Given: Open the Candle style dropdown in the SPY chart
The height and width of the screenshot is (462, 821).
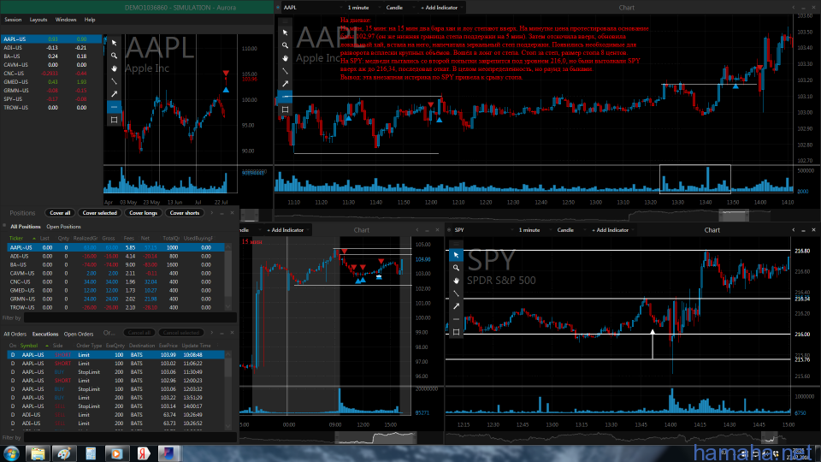Looking at the screenshot, I should click(x=571, y=230).
